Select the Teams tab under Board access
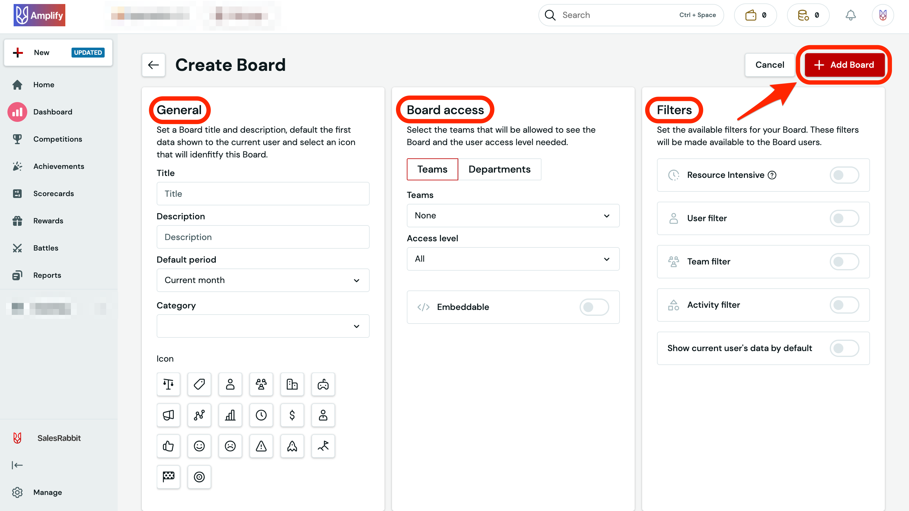The width and height of the screenshot is (909, 511). coord(432,169)
